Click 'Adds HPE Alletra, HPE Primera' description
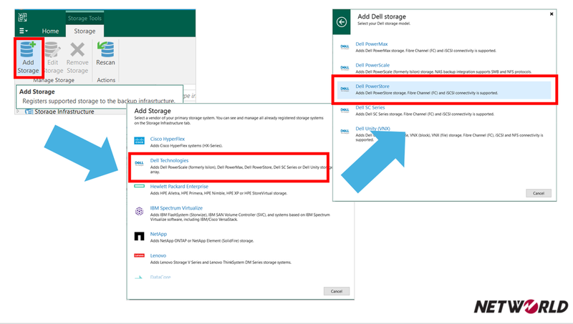Viewport: 573px width, 324px height. 218,193
